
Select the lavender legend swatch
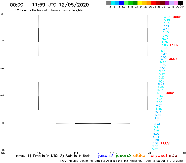click(171, 3)
